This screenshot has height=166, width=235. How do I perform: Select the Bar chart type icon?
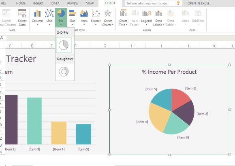tap(73, 13)
